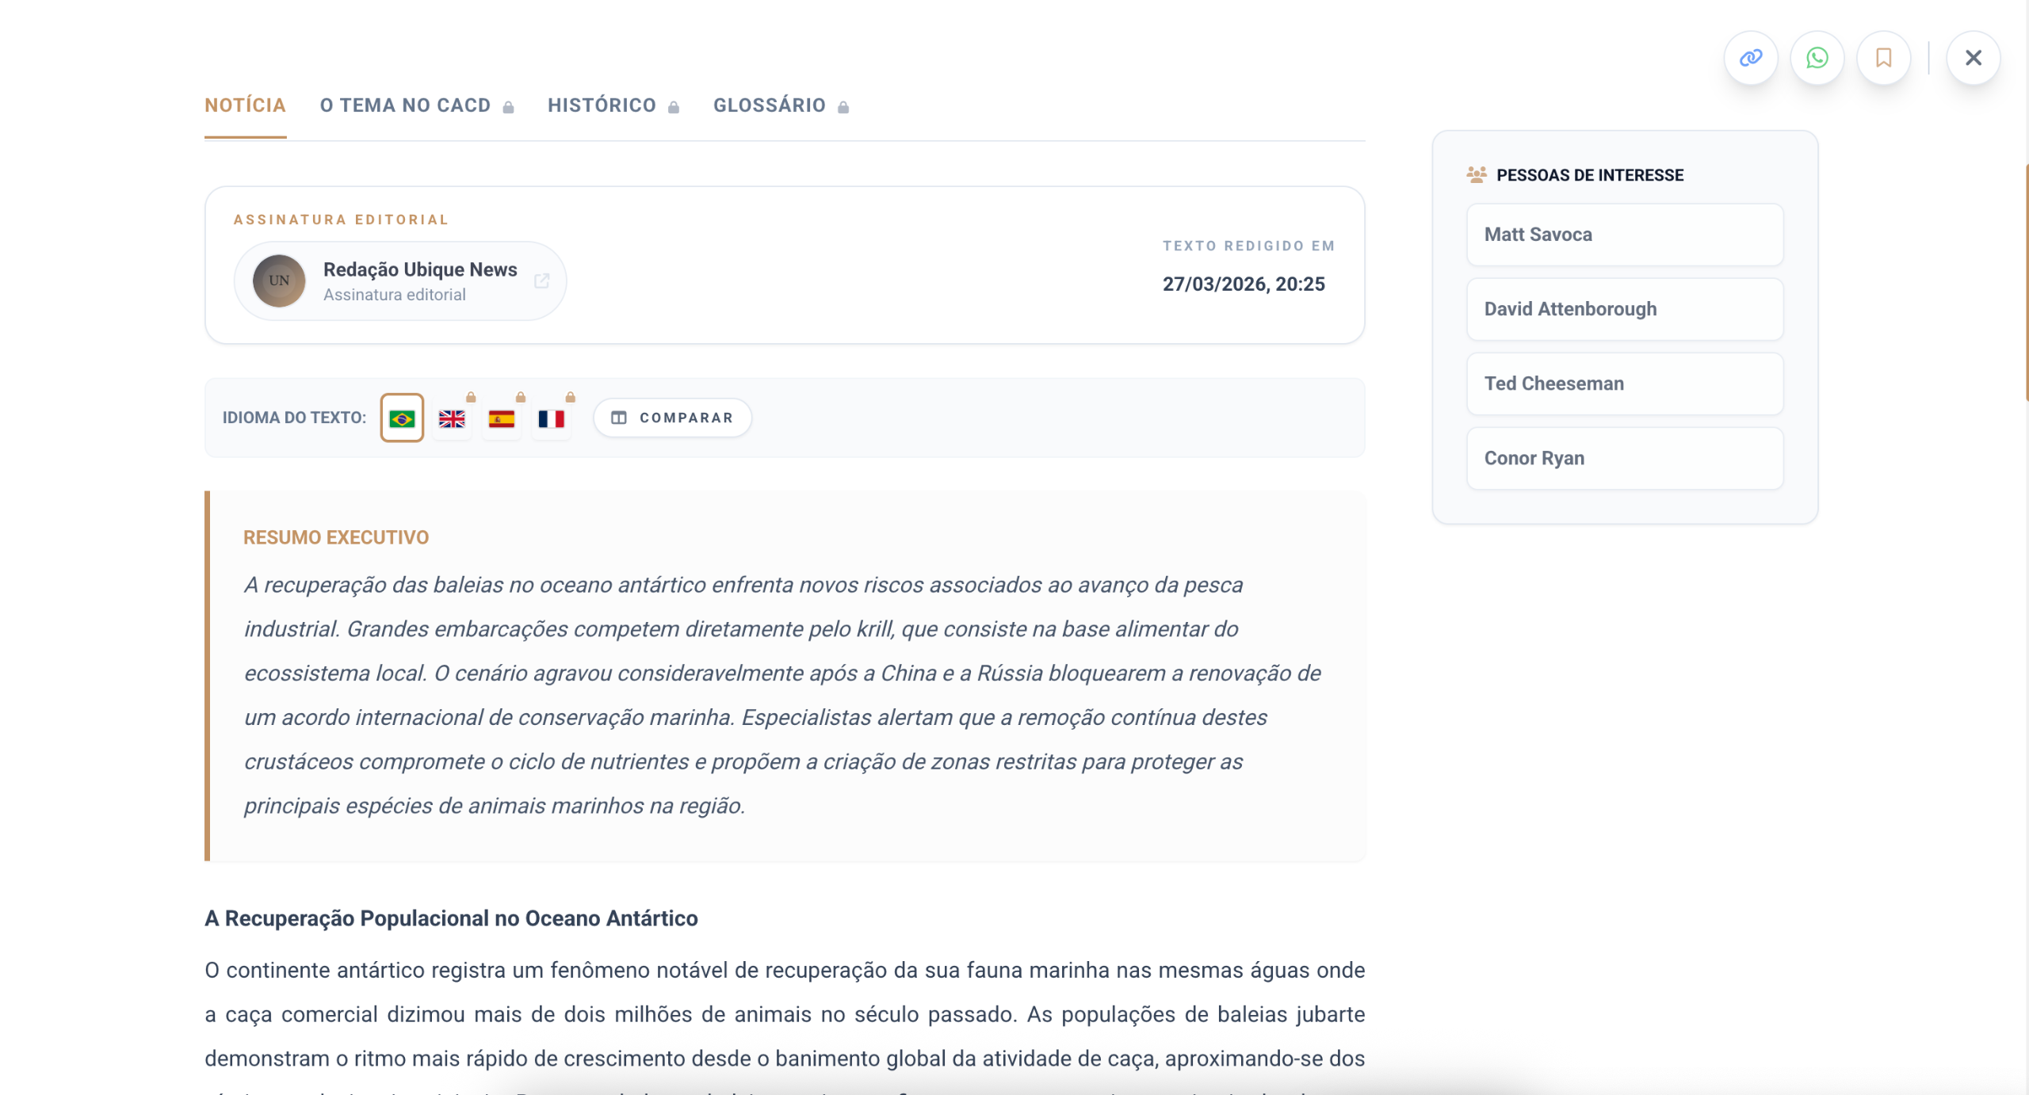
Task: Switch text language to English flag
Action: (452, 418)
